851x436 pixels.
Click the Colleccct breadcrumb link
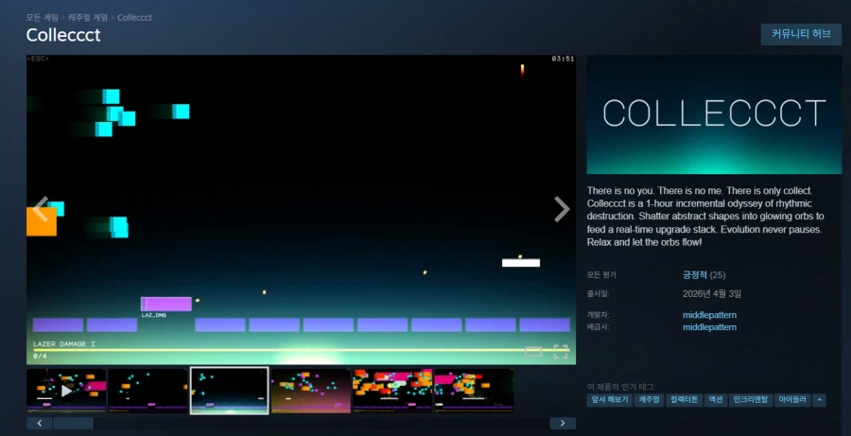click(x=134, y=17)
